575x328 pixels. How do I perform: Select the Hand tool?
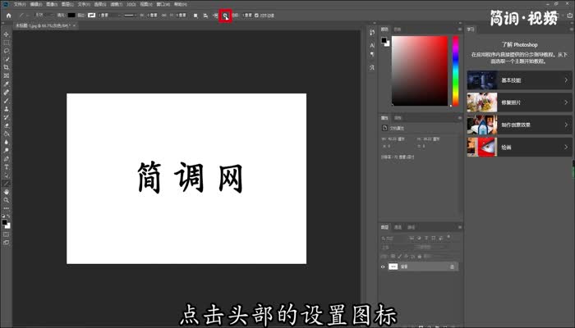(x=6, y=191)
